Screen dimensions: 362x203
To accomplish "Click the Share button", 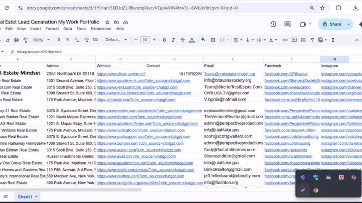I will (x=332, y=24).
